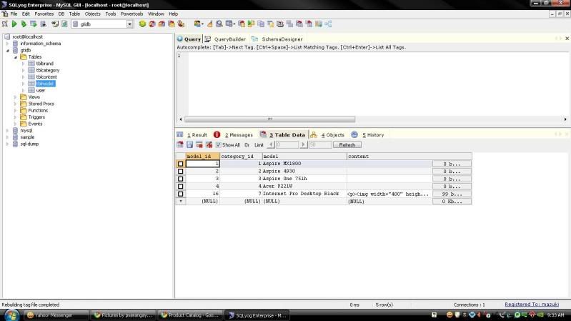Tick the checkbox for Internet Pro Desktop Black row
The width and height of the screenshot is (571, 321).
pos(181,194)
